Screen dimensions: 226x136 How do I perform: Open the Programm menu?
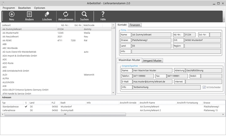coord(9,8)
